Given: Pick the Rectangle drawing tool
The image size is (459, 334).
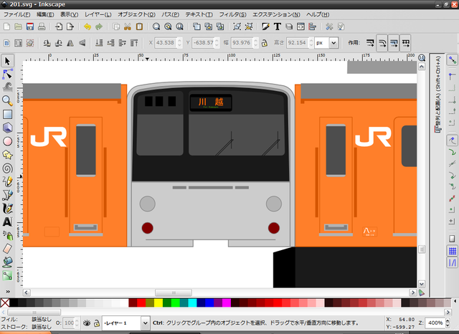Looking at the screenshot, I should tap(7, 114).
